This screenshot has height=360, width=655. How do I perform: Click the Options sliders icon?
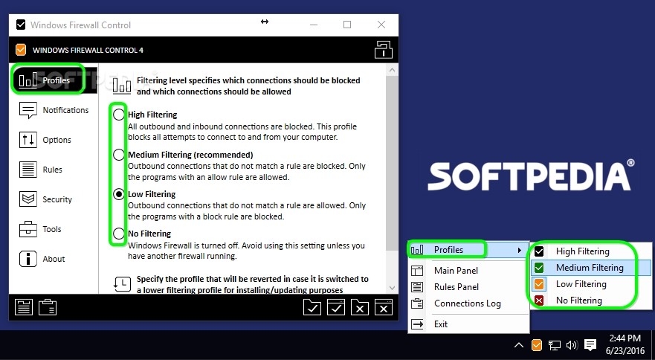point(28,140)
